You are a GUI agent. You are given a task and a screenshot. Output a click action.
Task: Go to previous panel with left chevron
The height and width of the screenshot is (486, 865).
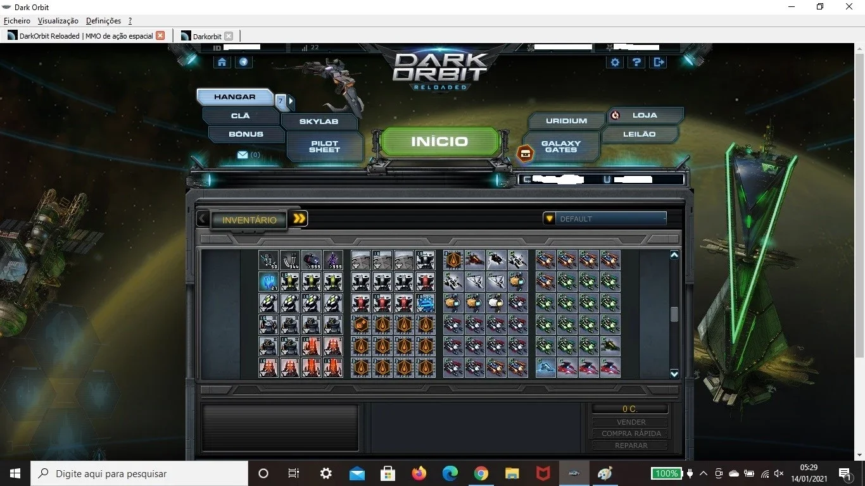point(202,219)
